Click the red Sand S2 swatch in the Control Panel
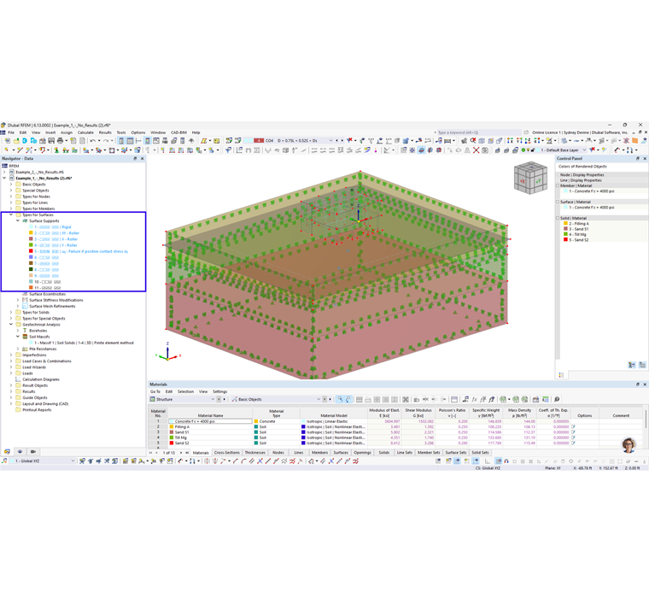 tap(565, 240)
